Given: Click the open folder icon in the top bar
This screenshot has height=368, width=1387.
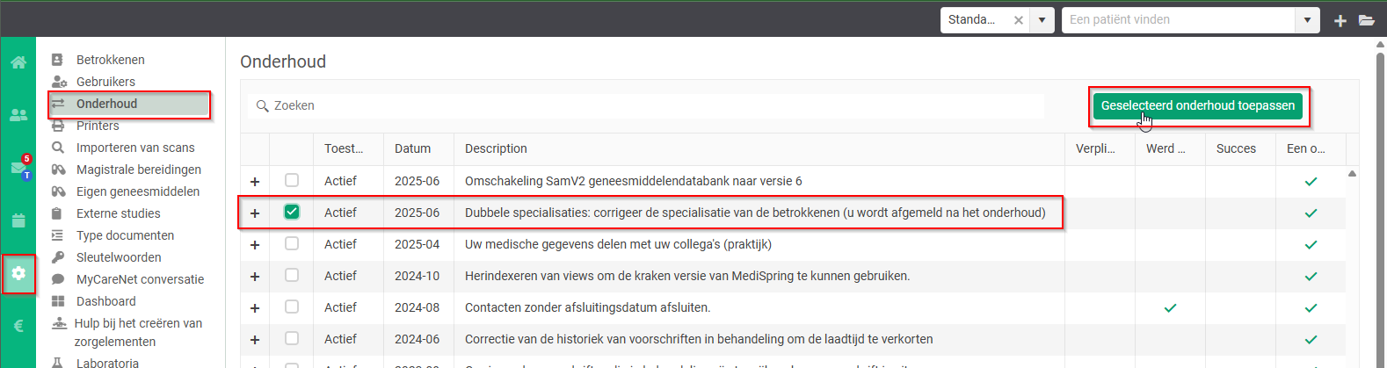Looking at the screenshot, I should (1367, 20).
